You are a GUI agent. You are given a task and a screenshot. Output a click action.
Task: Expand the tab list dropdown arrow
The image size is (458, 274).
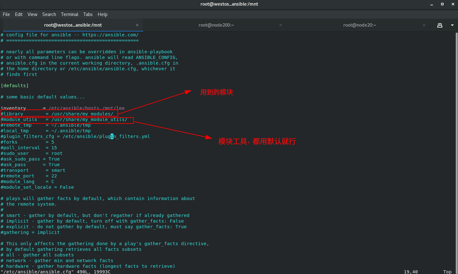click(452, 25)
